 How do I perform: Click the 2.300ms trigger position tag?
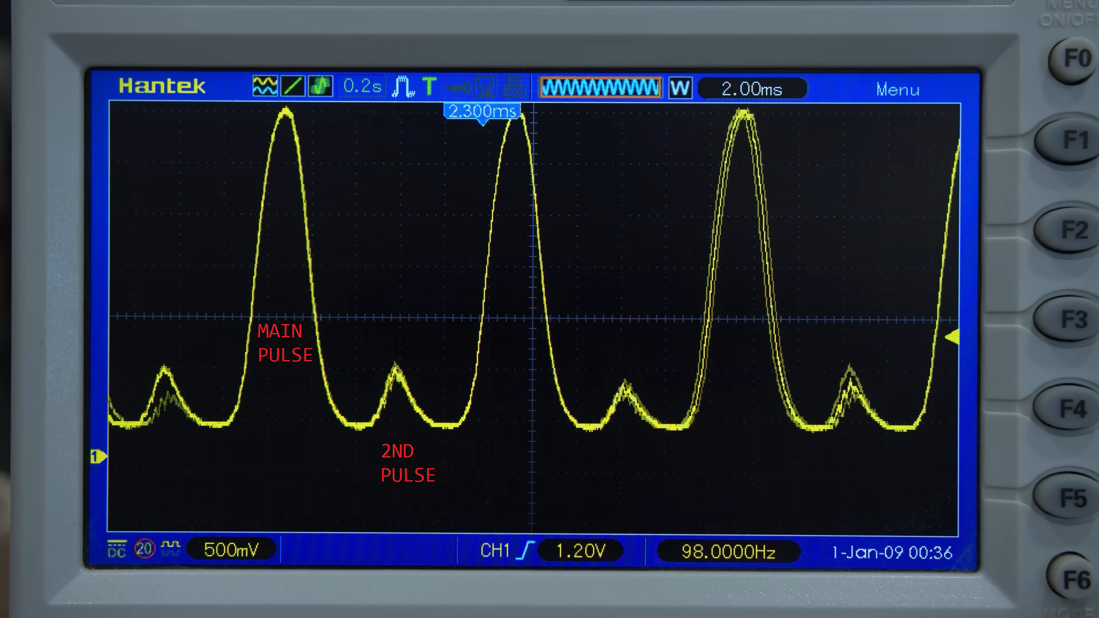tap(482, 112)
